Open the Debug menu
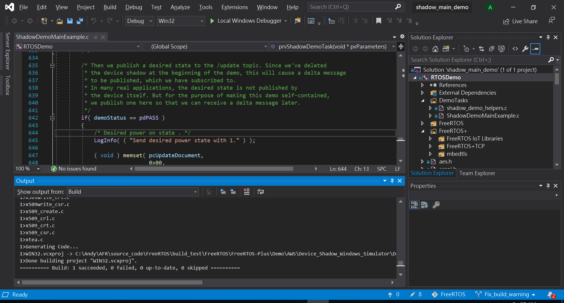564x303 pixels. point(133,7)
